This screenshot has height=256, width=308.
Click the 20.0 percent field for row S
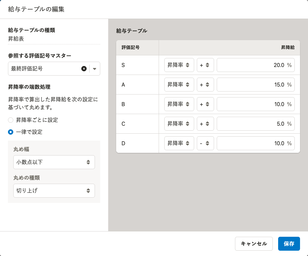pyautogui.click(x=255, y=65)
